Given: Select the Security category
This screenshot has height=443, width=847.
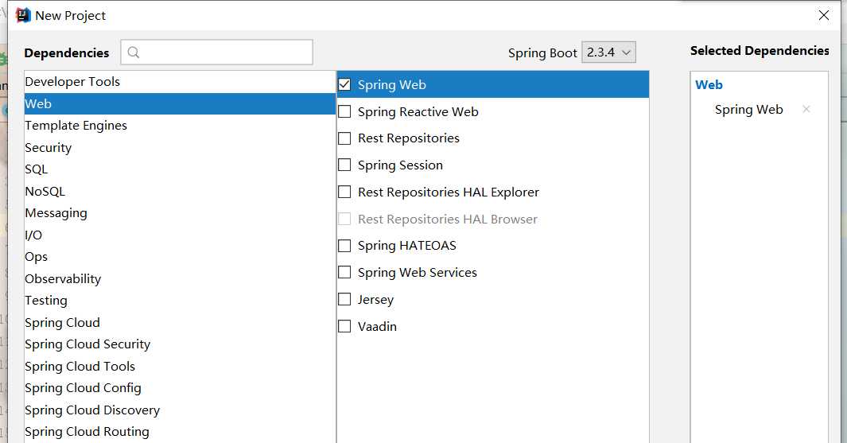Looking at the screenshot, I should pos(180,147).
